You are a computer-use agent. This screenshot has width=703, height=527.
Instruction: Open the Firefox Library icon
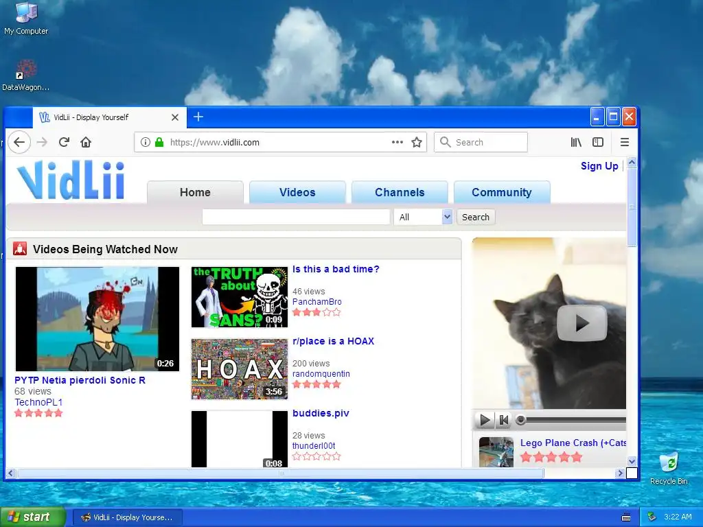tap(576, 142)
